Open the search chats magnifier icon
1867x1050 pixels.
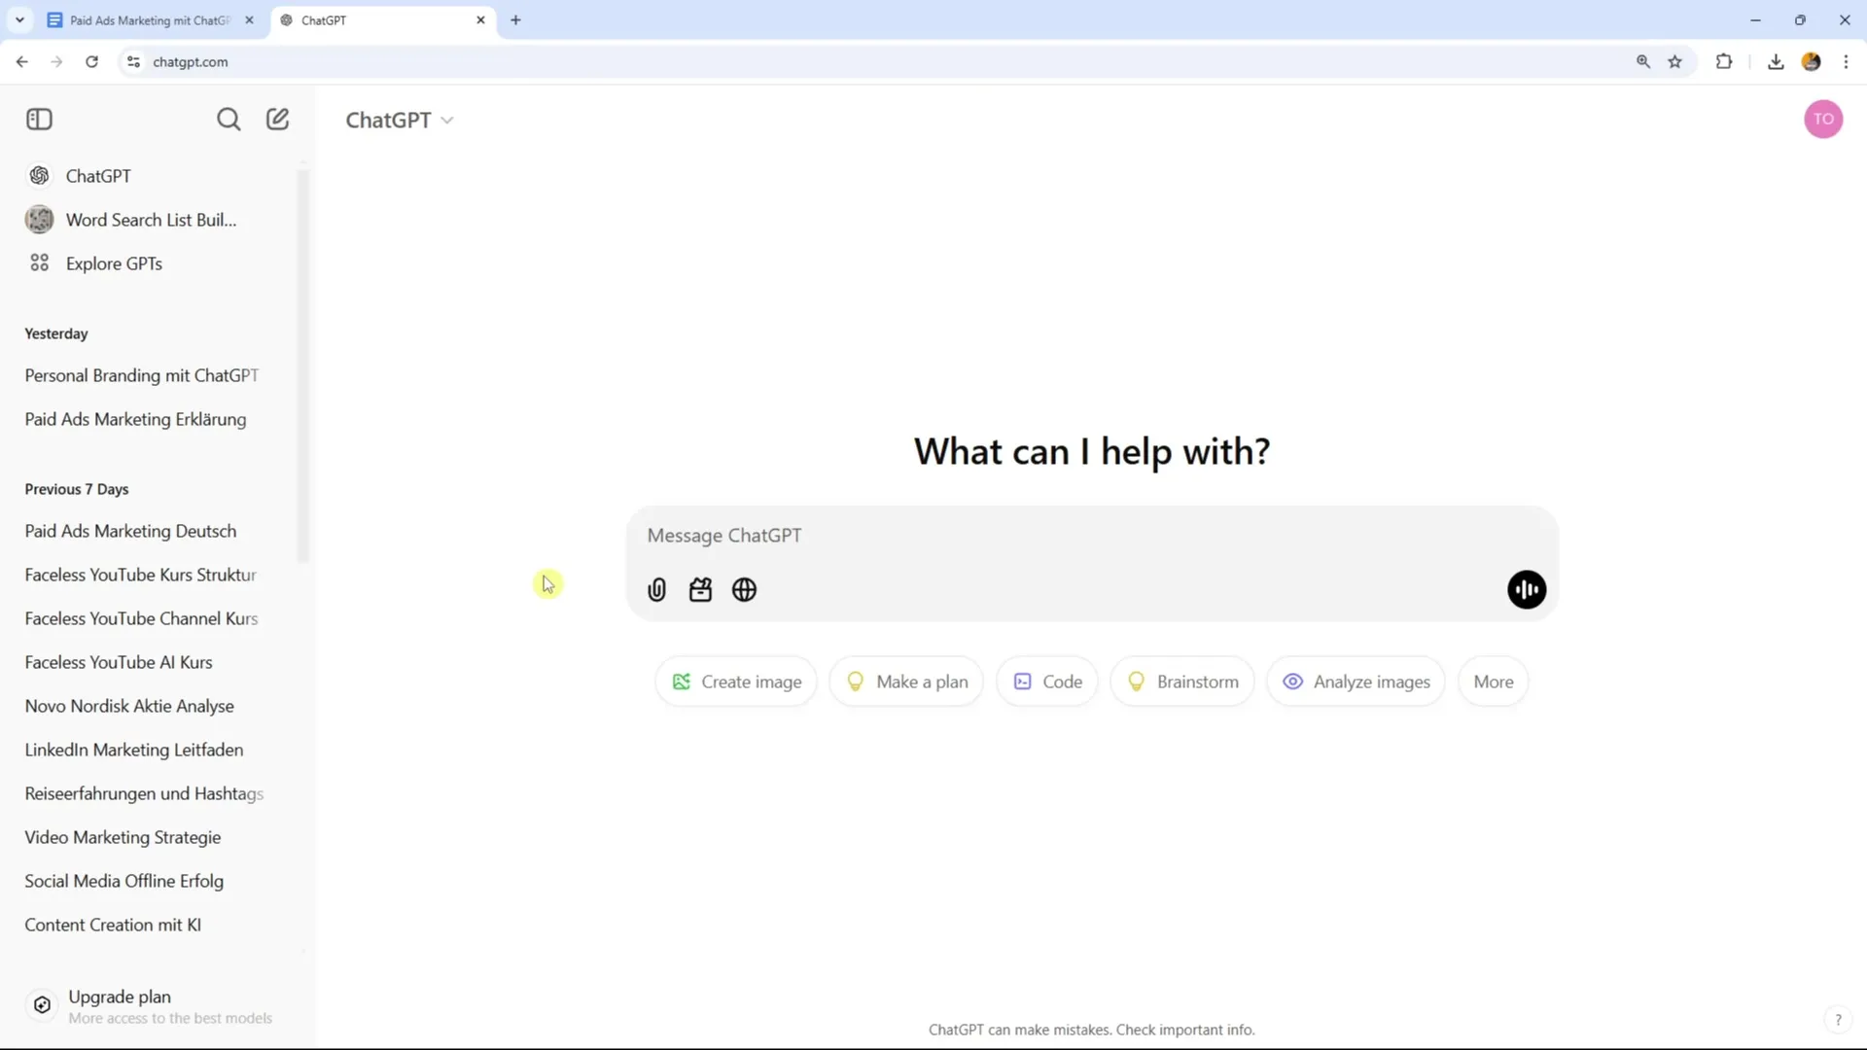229,120
